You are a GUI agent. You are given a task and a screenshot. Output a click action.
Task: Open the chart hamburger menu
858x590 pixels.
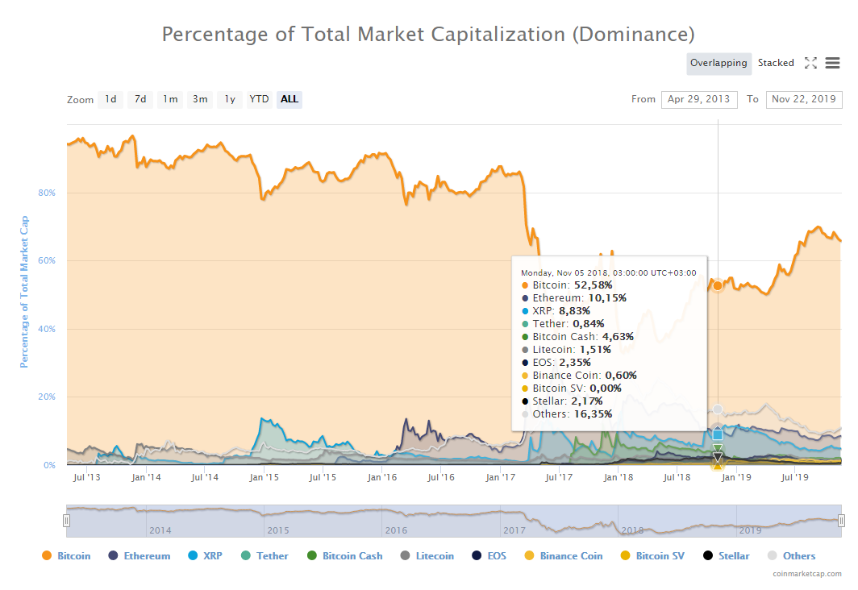point(832,63)
